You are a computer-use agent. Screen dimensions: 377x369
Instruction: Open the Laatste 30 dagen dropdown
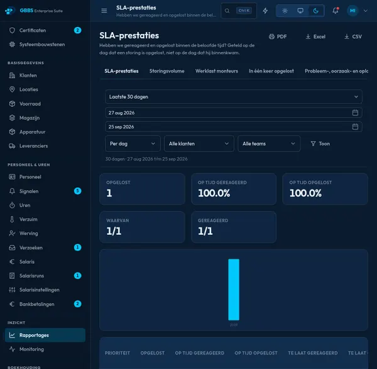[234, 96]
